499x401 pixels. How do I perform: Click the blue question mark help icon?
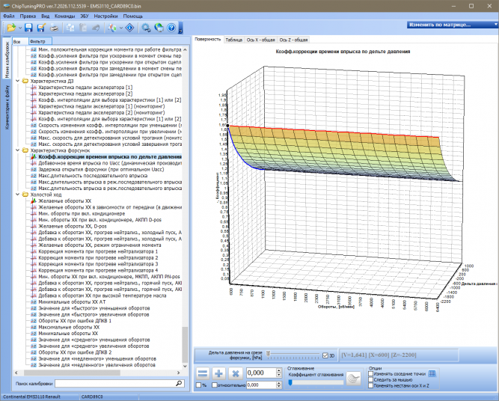(x=171, y=28)
